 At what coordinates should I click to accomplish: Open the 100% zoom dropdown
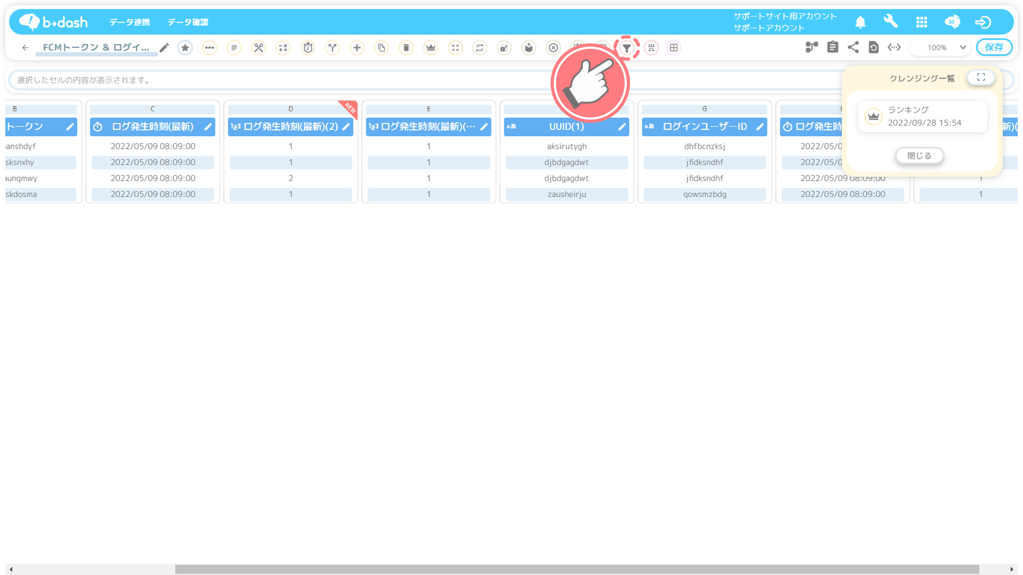(x=941, y=48)
